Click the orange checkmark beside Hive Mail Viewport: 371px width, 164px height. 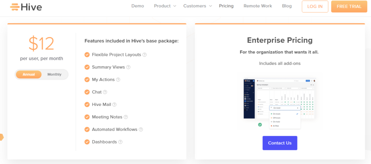click(87, 105)
